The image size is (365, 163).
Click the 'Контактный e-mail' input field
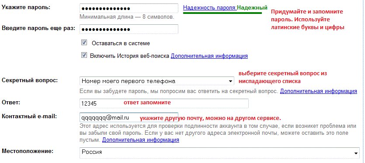coord(129,117)
